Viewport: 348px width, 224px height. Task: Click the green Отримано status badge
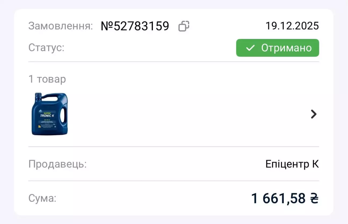click(x=277, y=48)
